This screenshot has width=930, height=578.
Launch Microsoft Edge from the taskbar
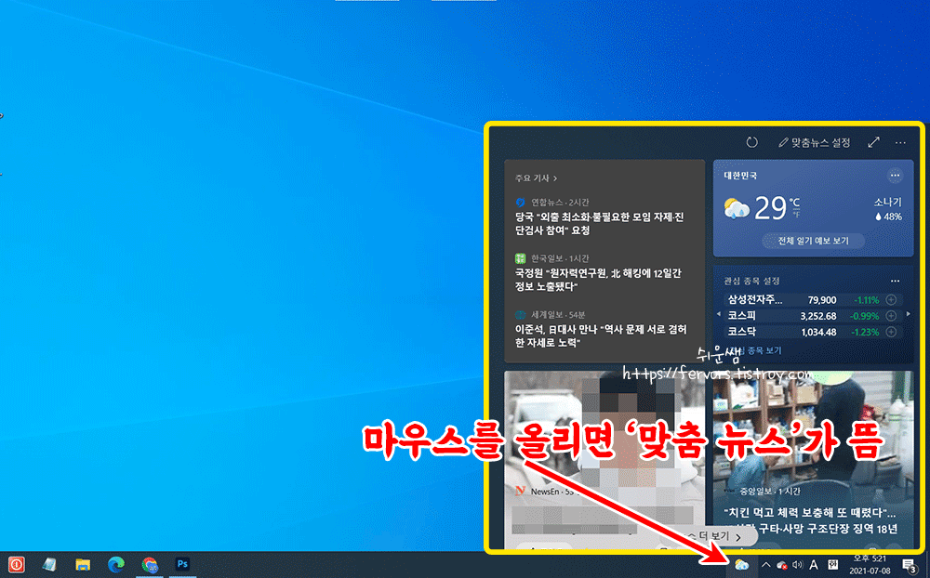click(115, 564)
